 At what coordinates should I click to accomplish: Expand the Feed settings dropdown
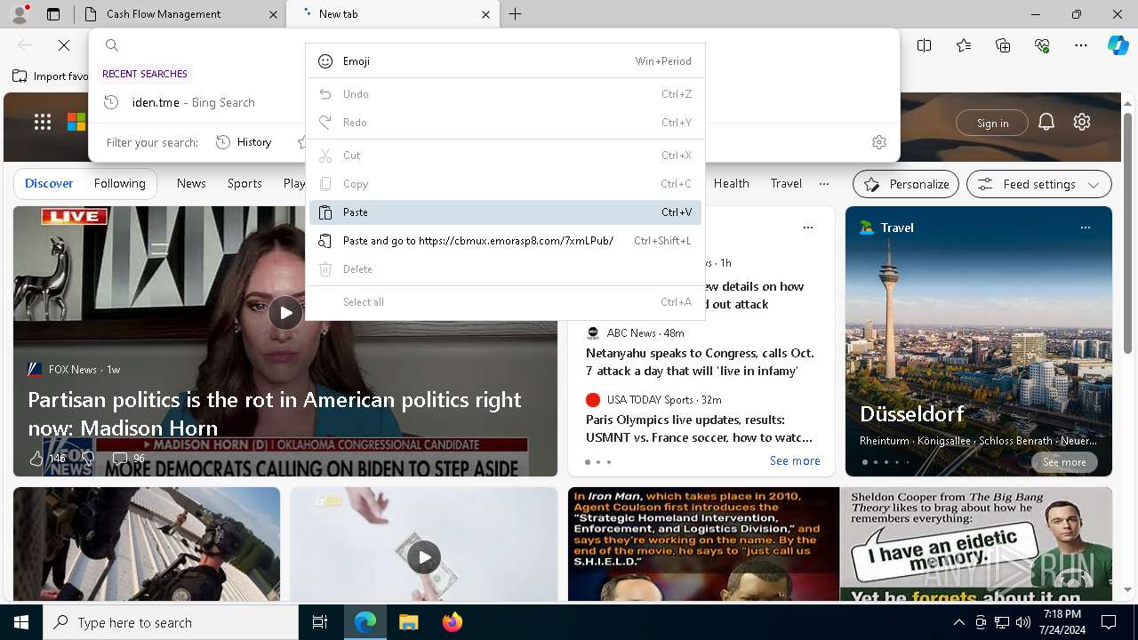(1039, 184)
